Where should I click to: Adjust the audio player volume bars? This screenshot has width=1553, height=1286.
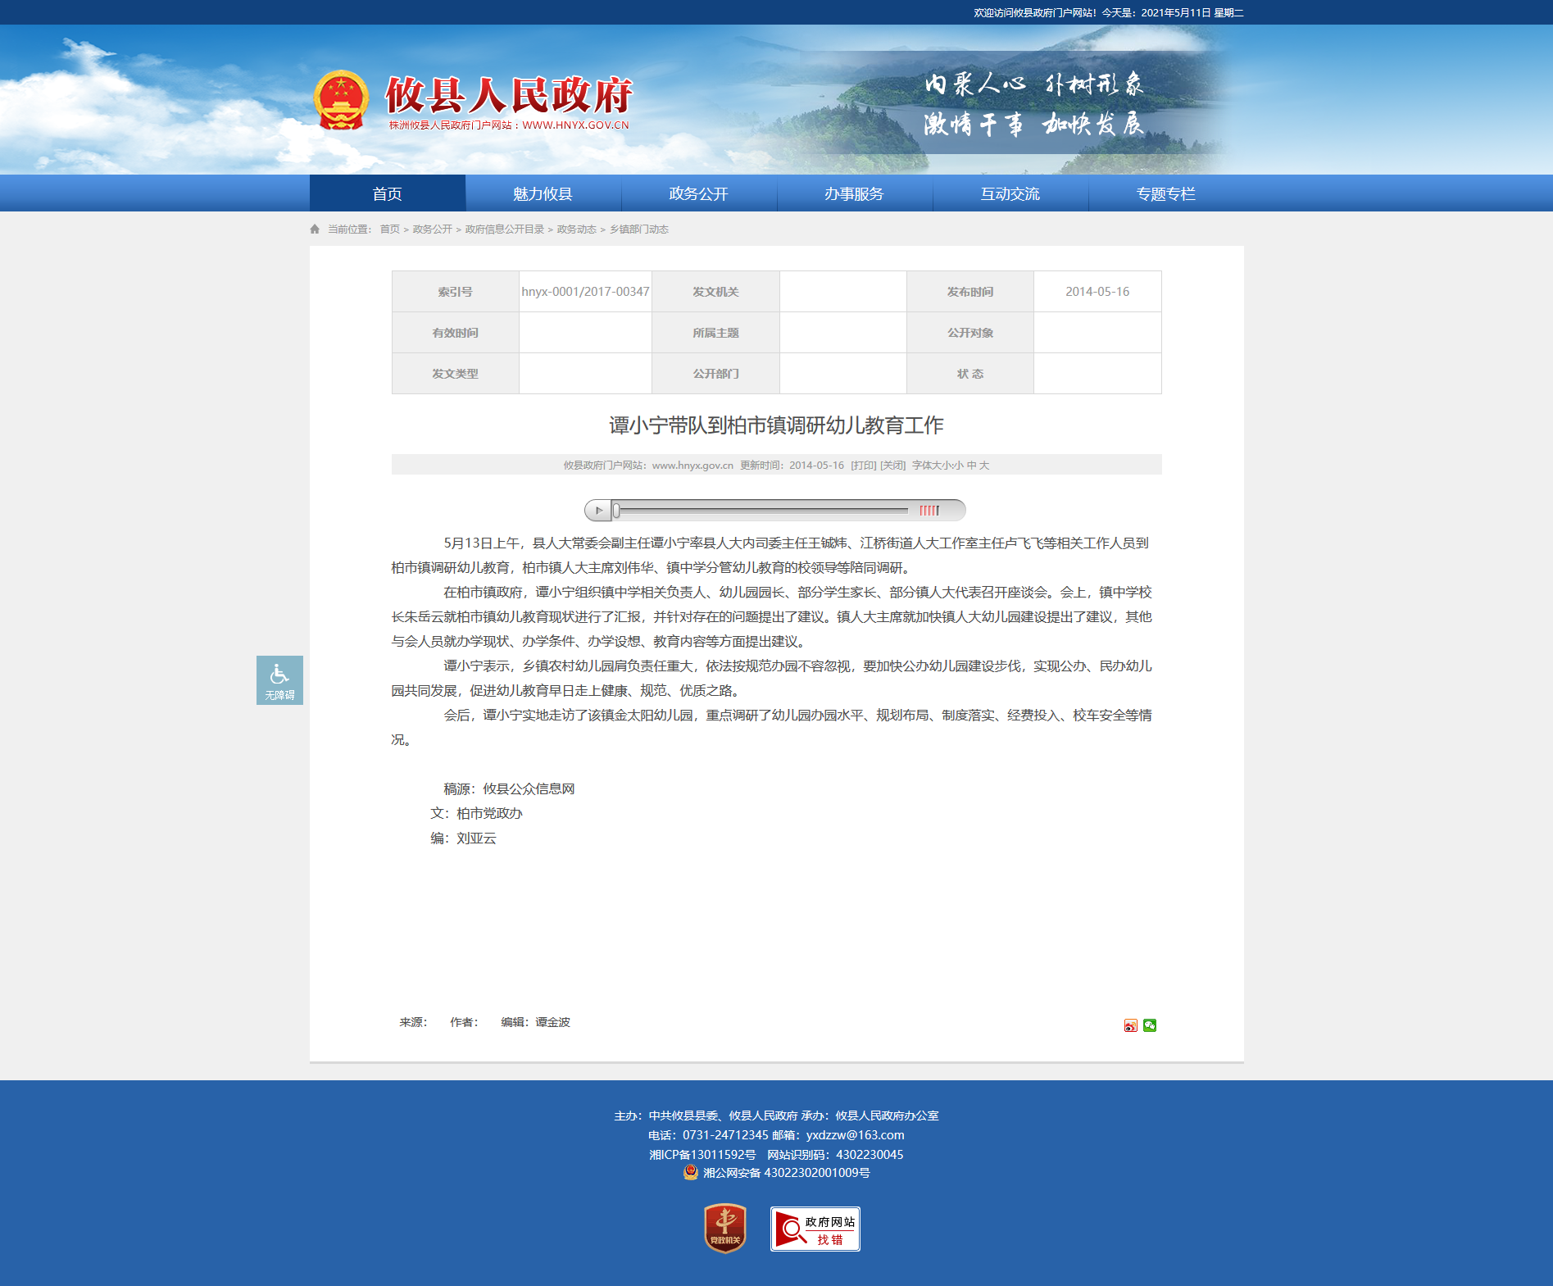(x=929, y=511)
